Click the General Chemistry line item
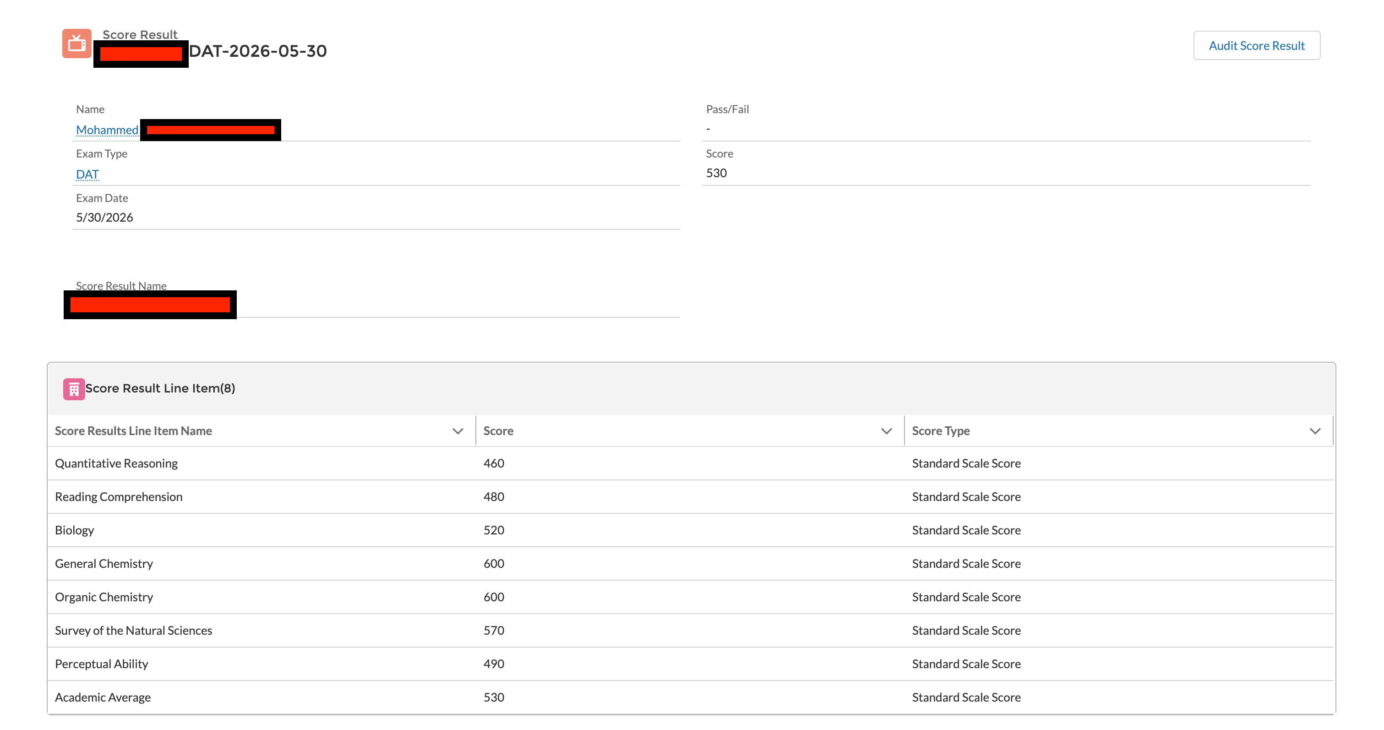This screenshot has width=1384, height=730. coord(104,563)
